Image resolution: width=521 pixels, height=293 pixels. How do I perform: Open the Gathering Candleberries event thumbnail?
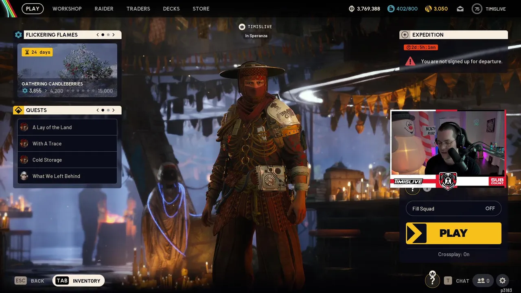(x=67, y=70)
